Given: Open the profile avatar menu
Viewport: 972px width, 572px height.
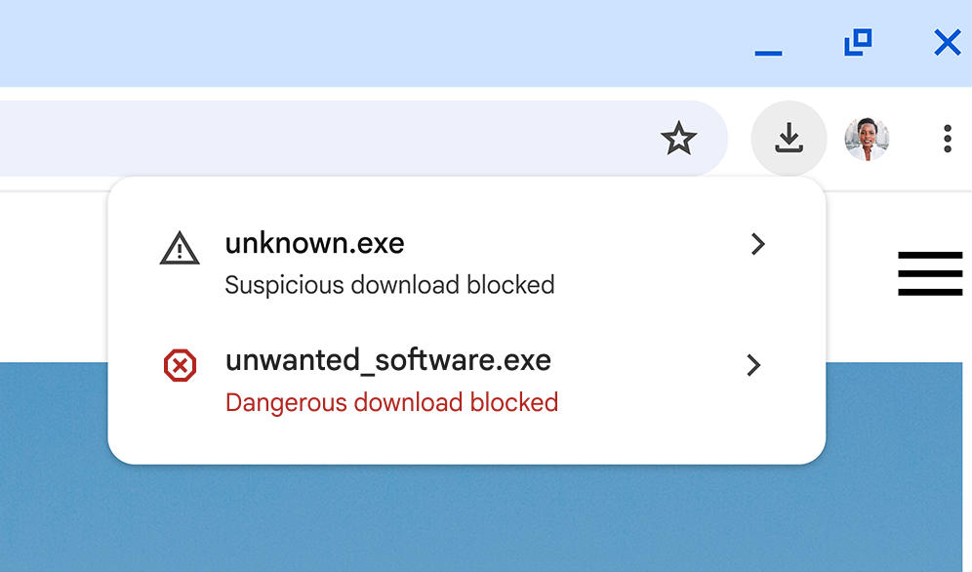Looking at the screenshot, I should click(x=867, y=139).
